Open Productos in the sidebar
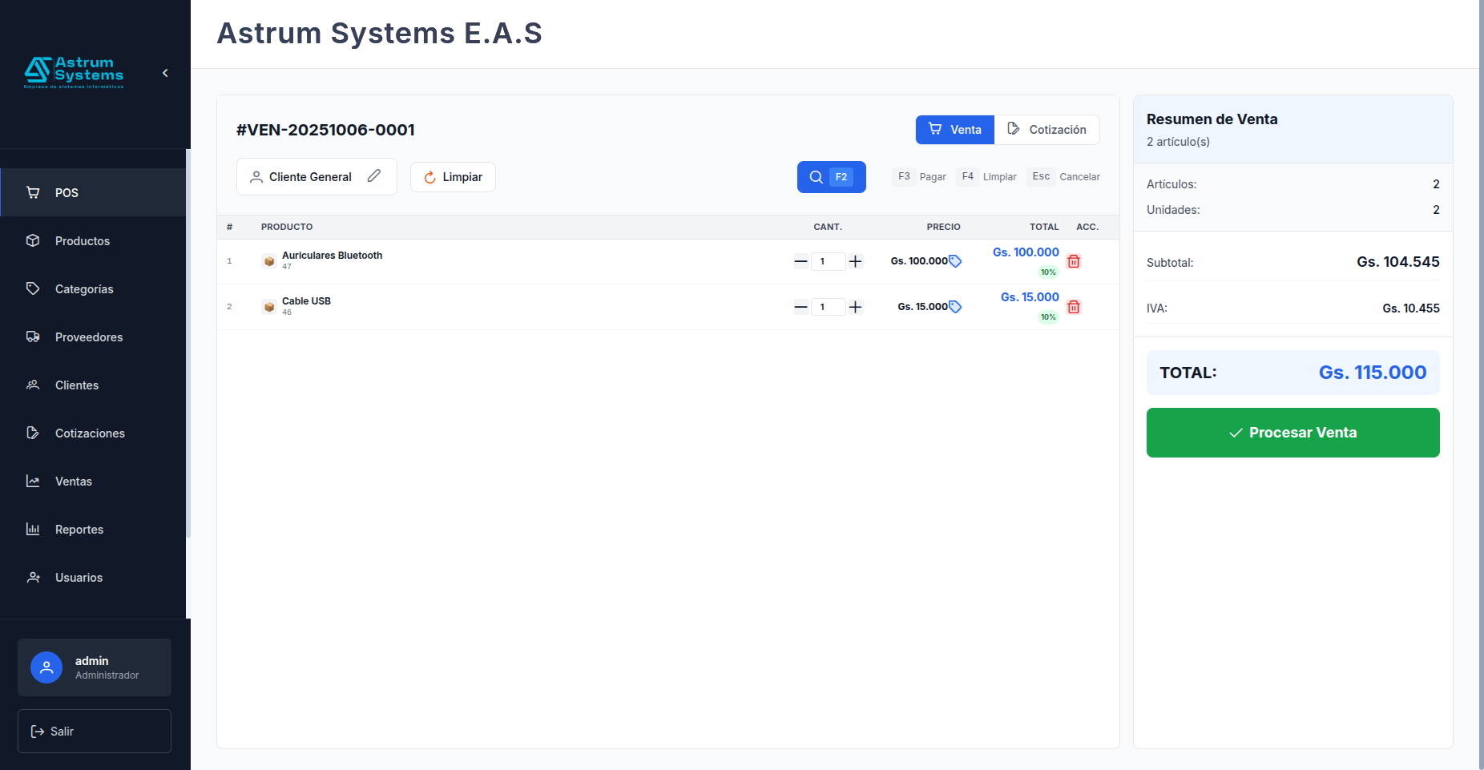The width and height of the screenshot is (1484, 770). (x=82, y=241)
